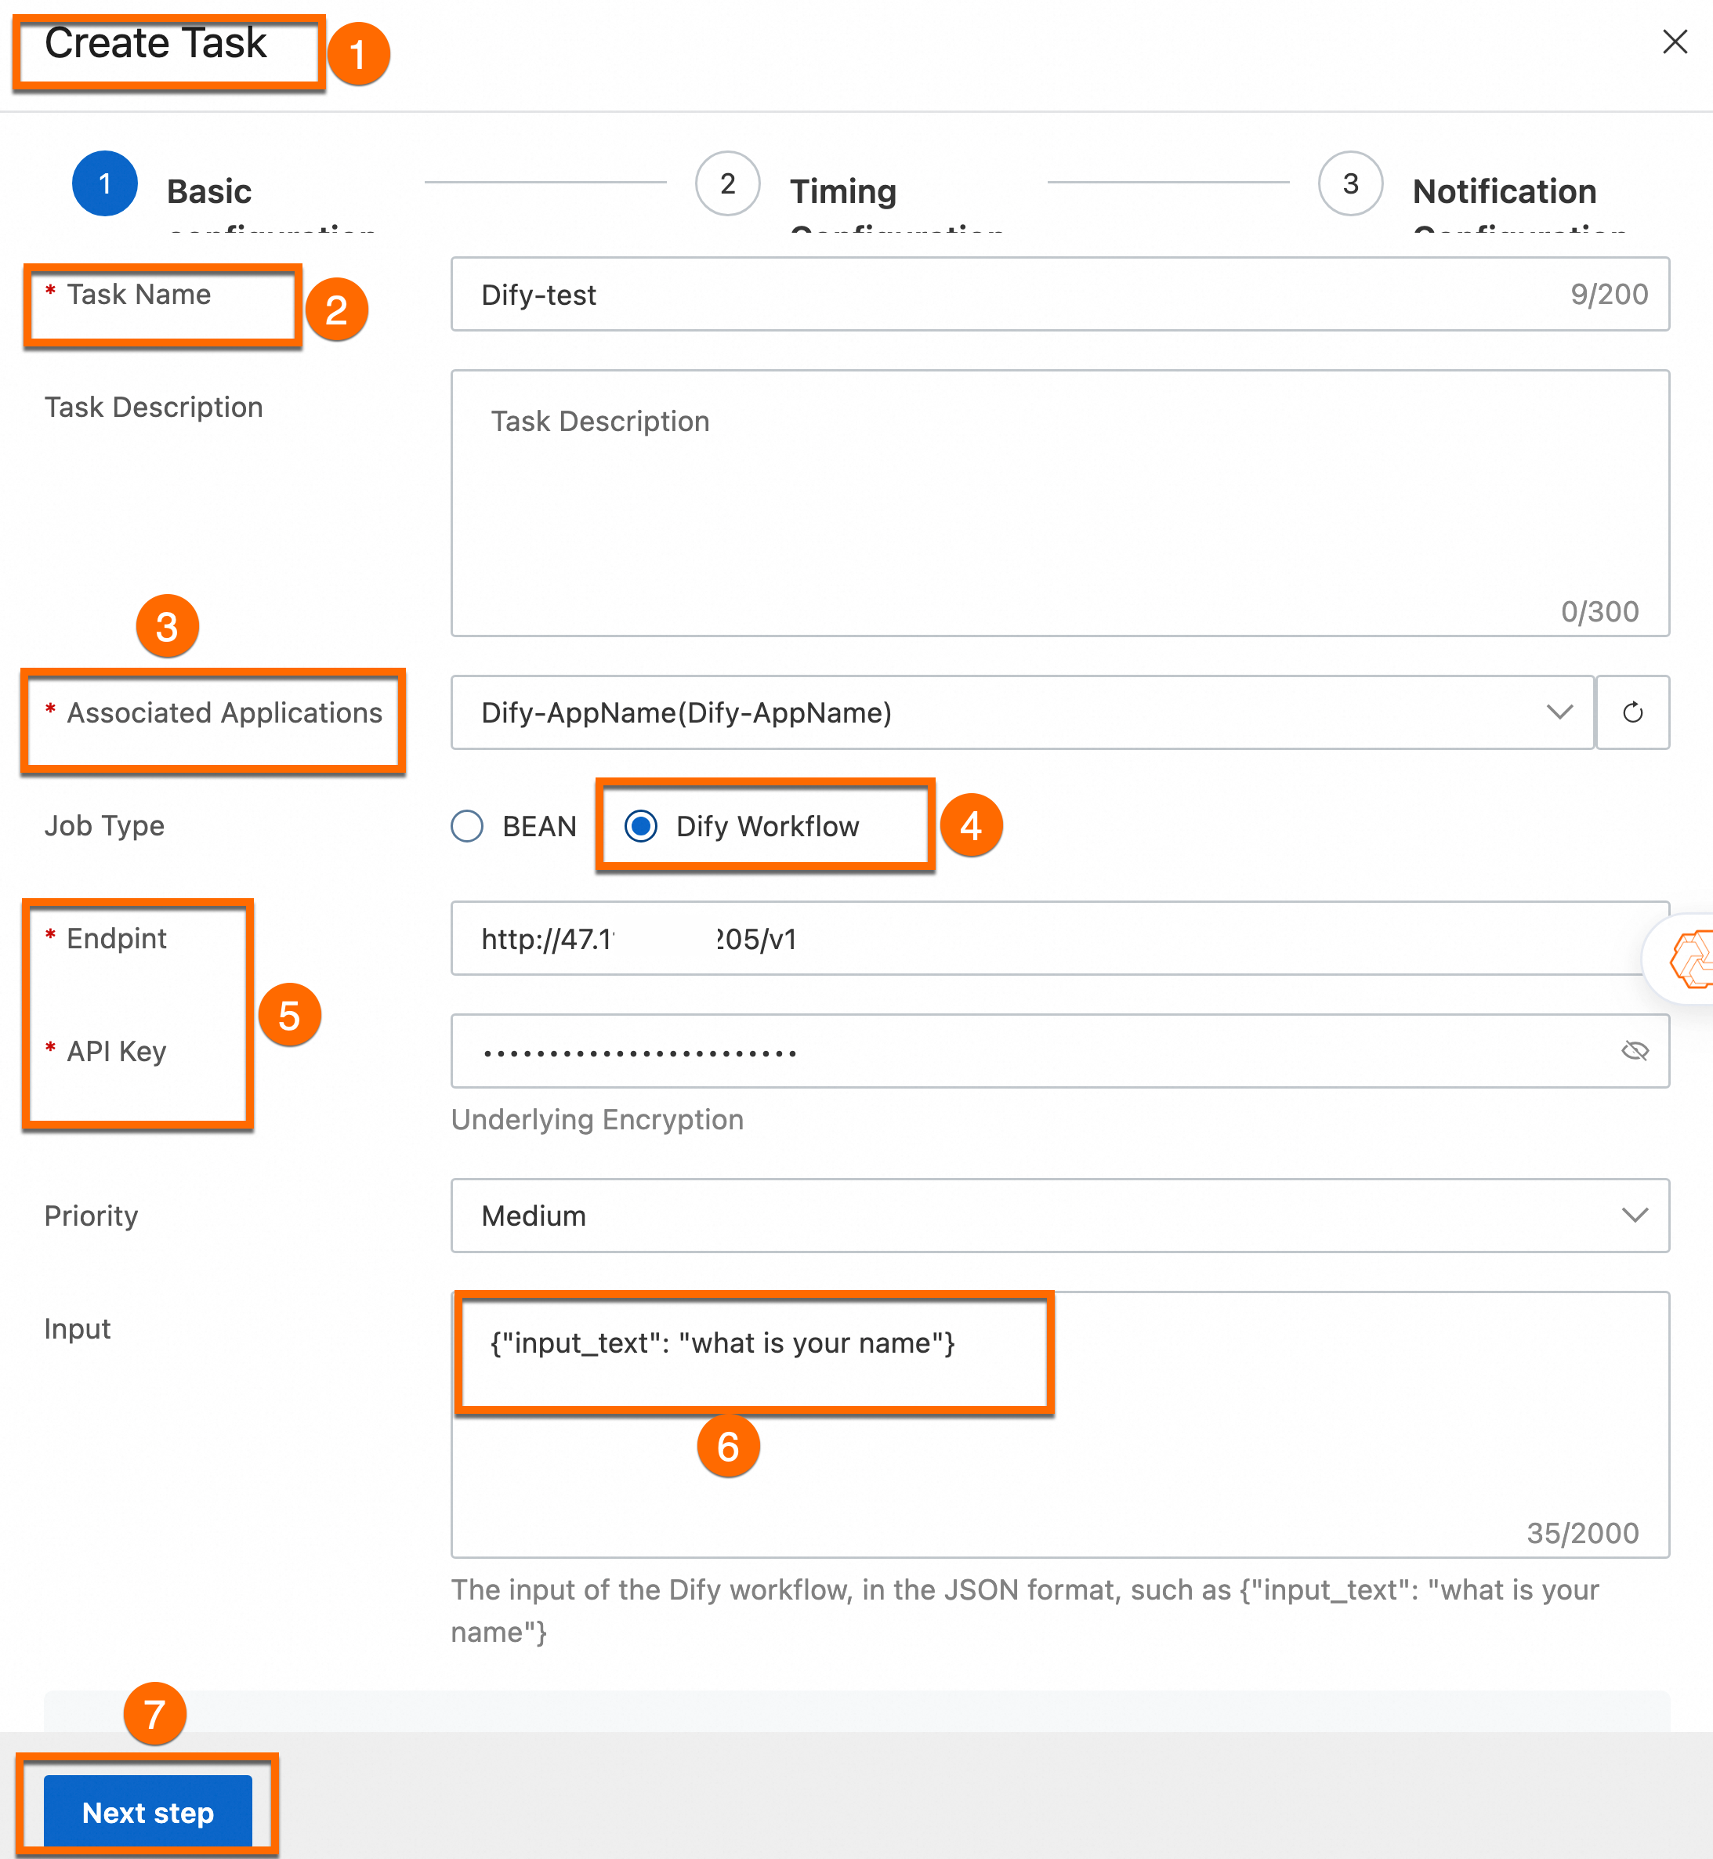Viewport: 1713px width, 1859px height.
Task: Switch to the Timing Configuration step label
Action: click(842, 192)
